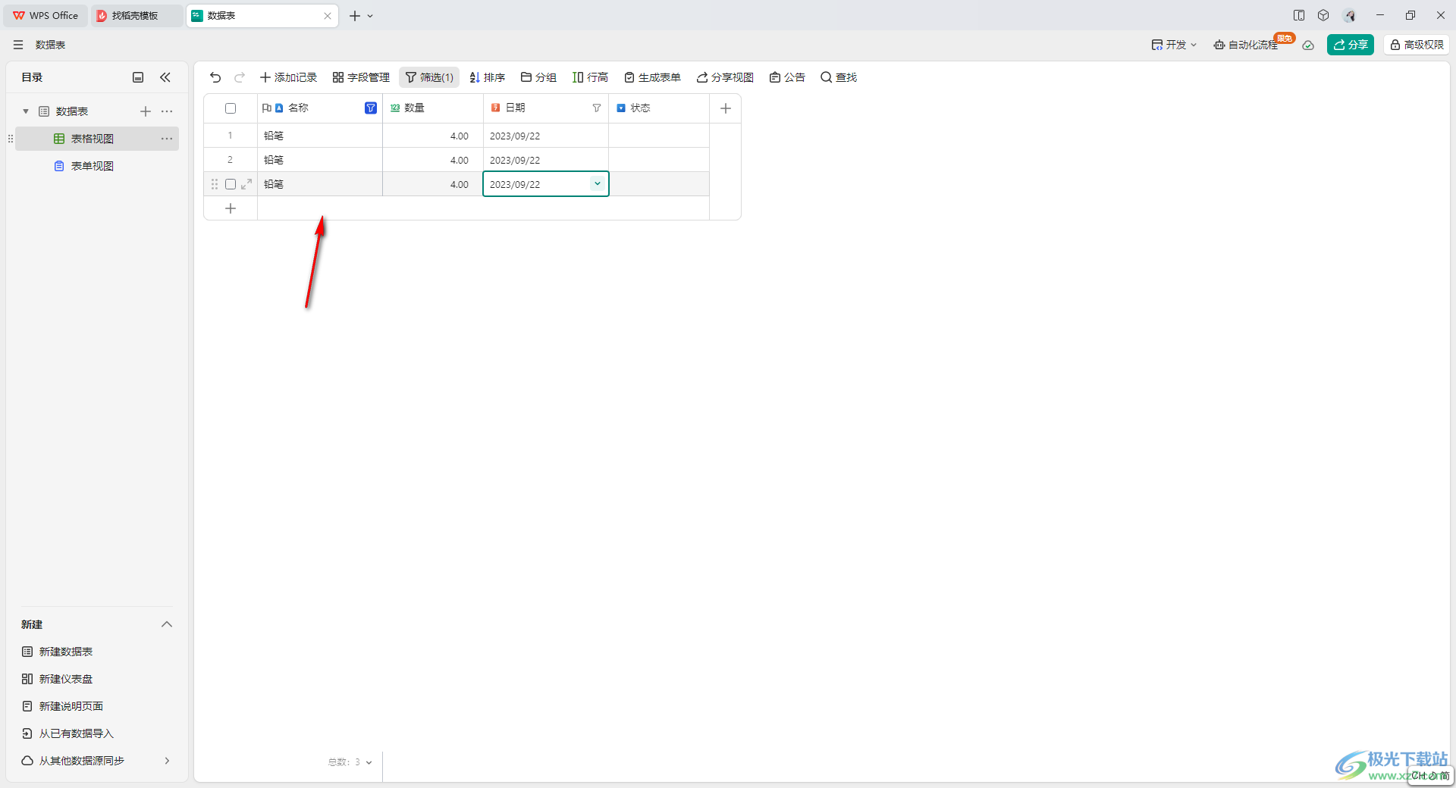This screenshot has height=788, width=1456.
Task: Click the filter icon in 日期 column
Action: 597,108
